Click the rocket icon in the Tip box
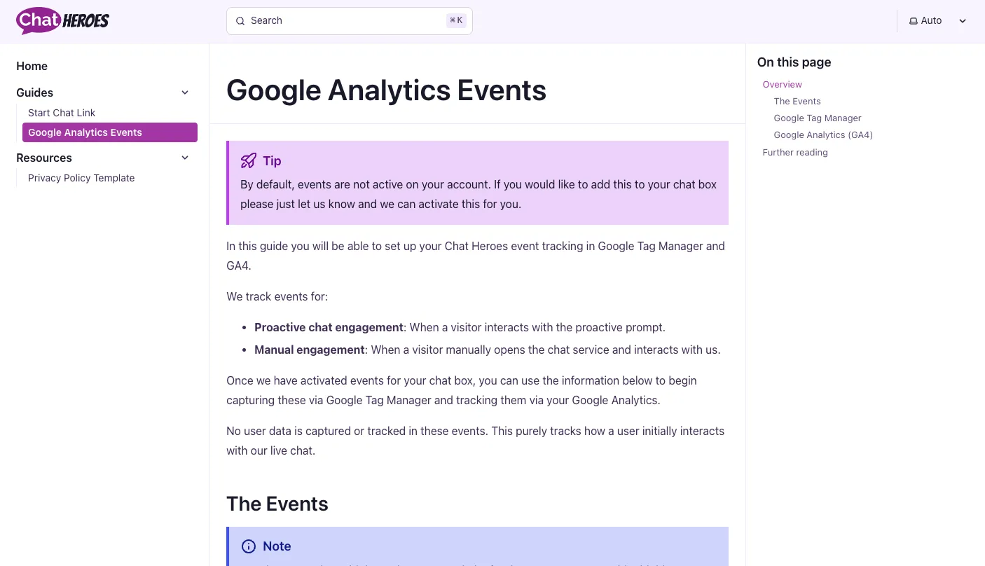Image resolution: width=985 pixels, height=566 pixels. pyautogui.click(x=249, y=161)
